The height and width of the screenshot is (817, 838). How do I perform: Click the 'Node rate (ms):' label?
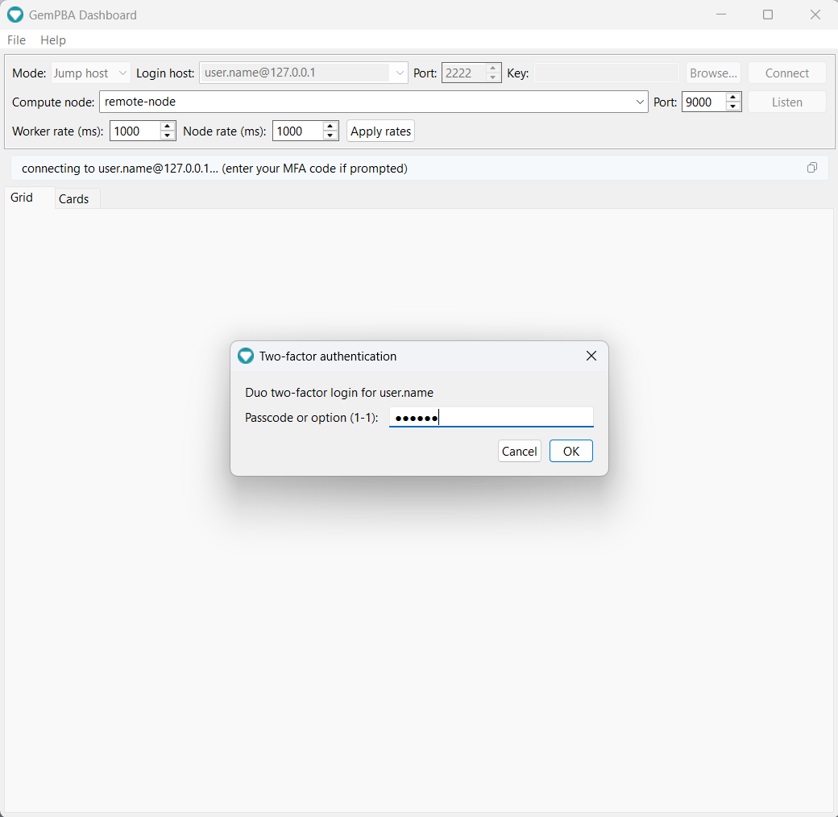(225, 131)
